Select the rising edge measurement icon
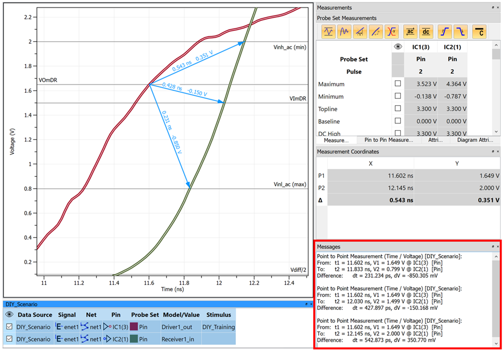The width and height of the screenshot is (503, 351). click(x=444, y=32)
